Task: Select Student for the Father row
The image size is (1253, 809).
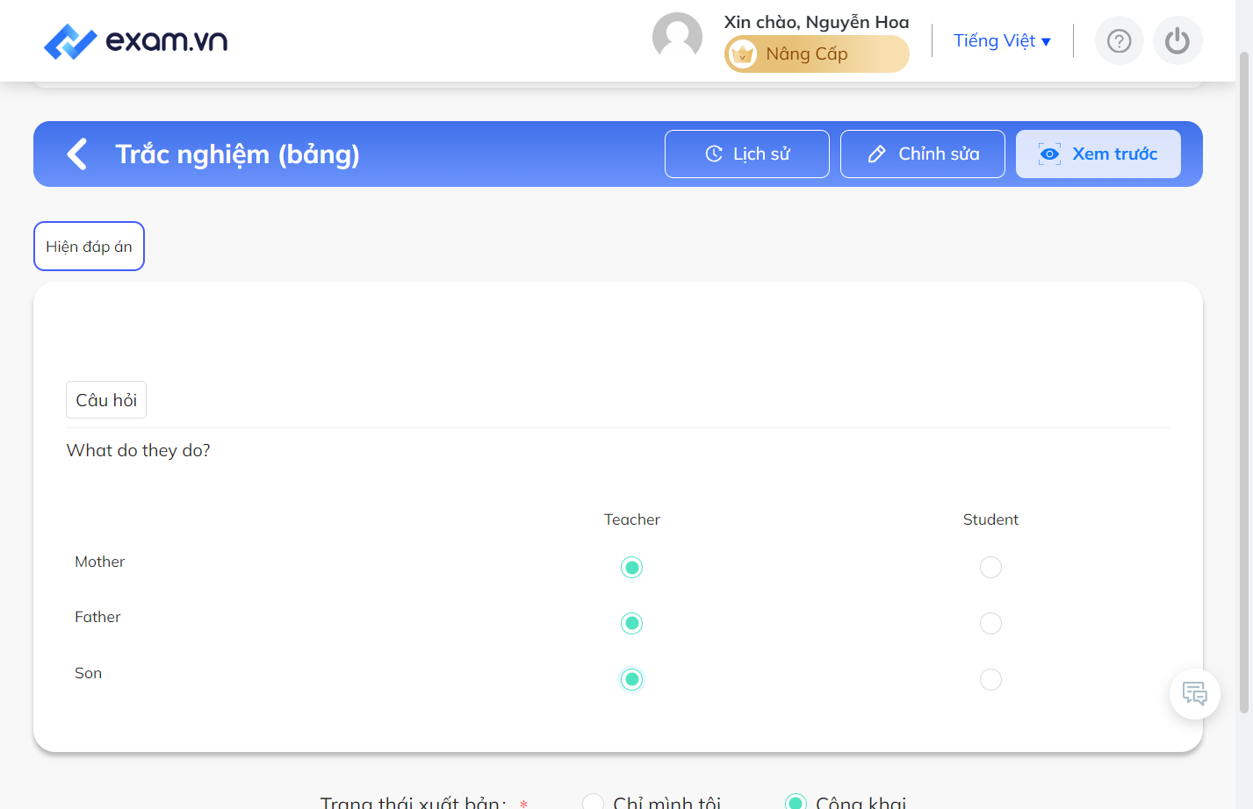Action: (990, 623)
